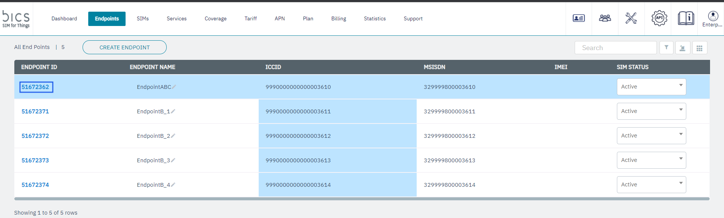Edit EndpointABC name with pencil icon
The image size is (724, 218).
coord(174,87)
